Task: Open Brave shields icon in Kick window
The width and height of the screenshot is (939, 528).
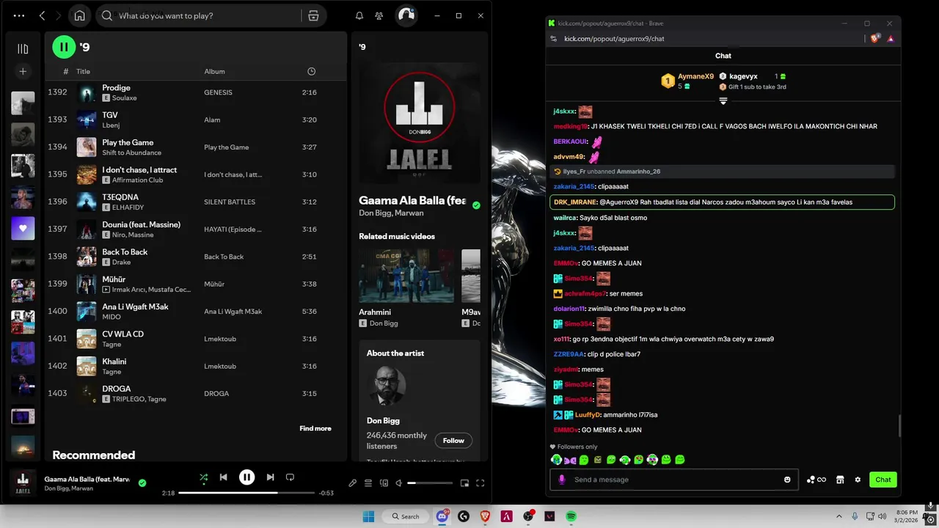Action: coord(874,38)
